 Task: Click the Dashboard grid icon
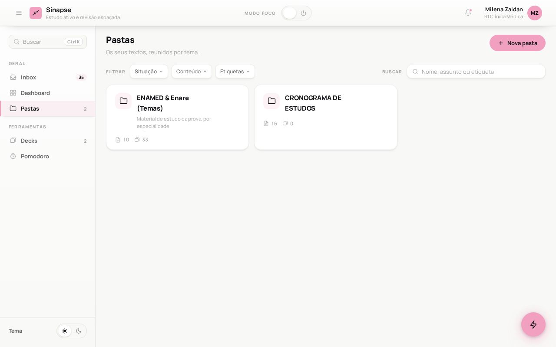tap(13, 93)
